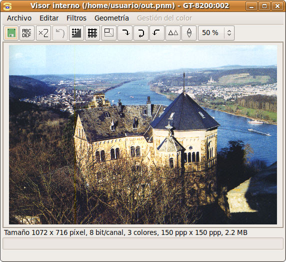Viewport: 286px width, 262px height.
Task: Click the x2 scale image icon
Action: pos(43,33)
